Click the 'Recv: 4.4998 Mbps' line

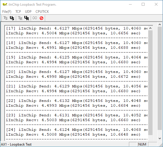point(73,77)
